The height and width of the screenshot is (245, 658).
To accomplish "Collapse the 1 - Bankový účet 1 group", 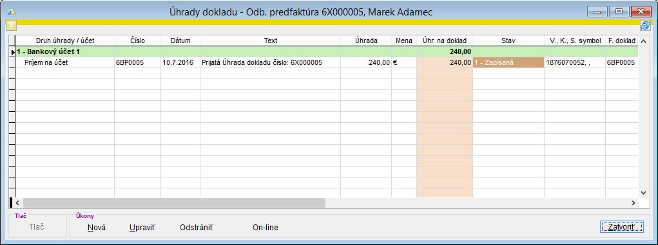I will point(48,52).
